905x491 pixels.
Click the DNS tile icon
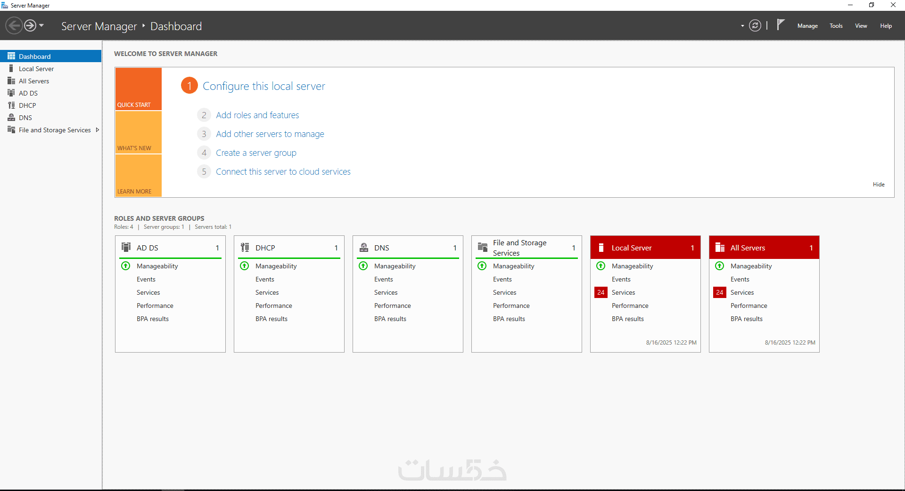point(363,247)
